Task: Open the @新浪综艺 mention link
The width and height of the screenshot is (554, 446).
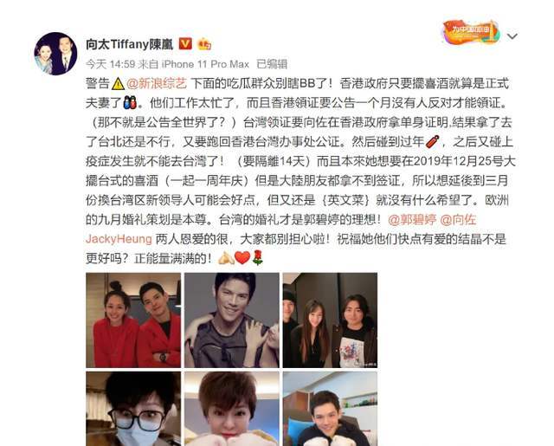Action: click(157, 83)
